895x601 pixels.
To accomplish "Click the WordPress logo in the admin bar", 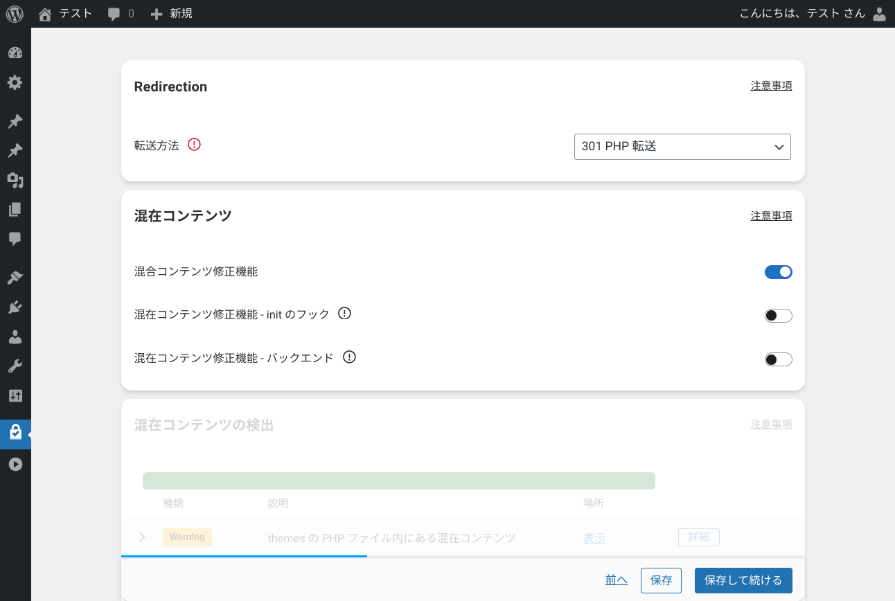I will 15,14.
